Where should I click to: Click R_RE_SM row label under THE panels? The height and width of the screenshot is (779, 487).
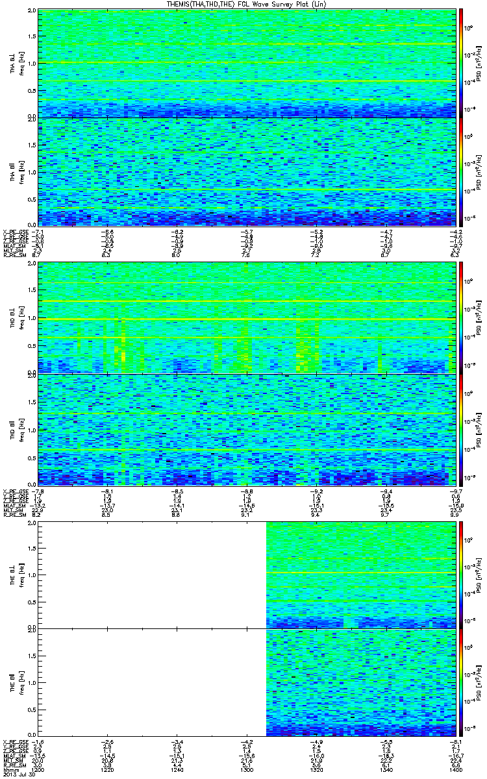(14, 765)
